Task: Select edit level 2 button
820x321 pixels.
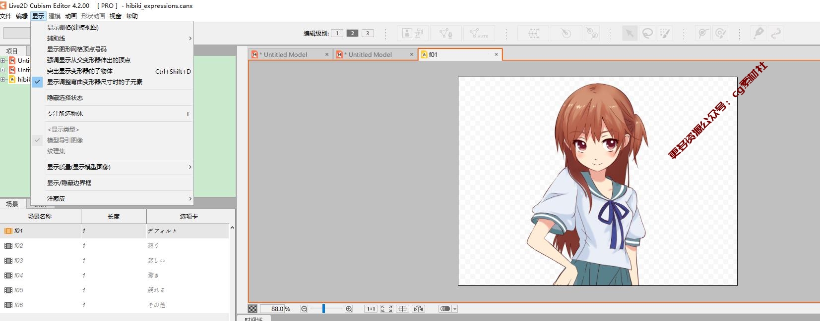Action: click(352, 33)
